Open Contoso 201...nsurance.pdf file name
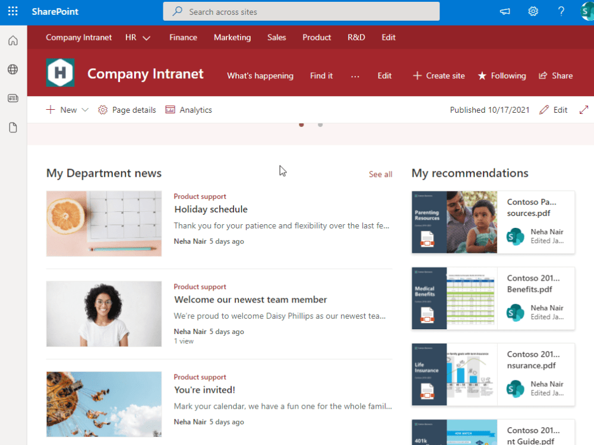This screenshot has width=594, height=445. point(533,360)
